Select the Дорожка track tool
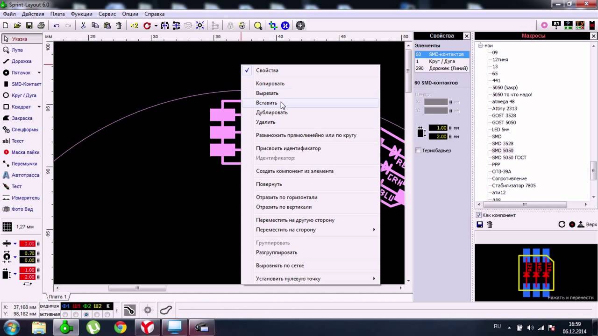Image resolution: width=598 pixels, height=336 pixels. click(21, 61)
